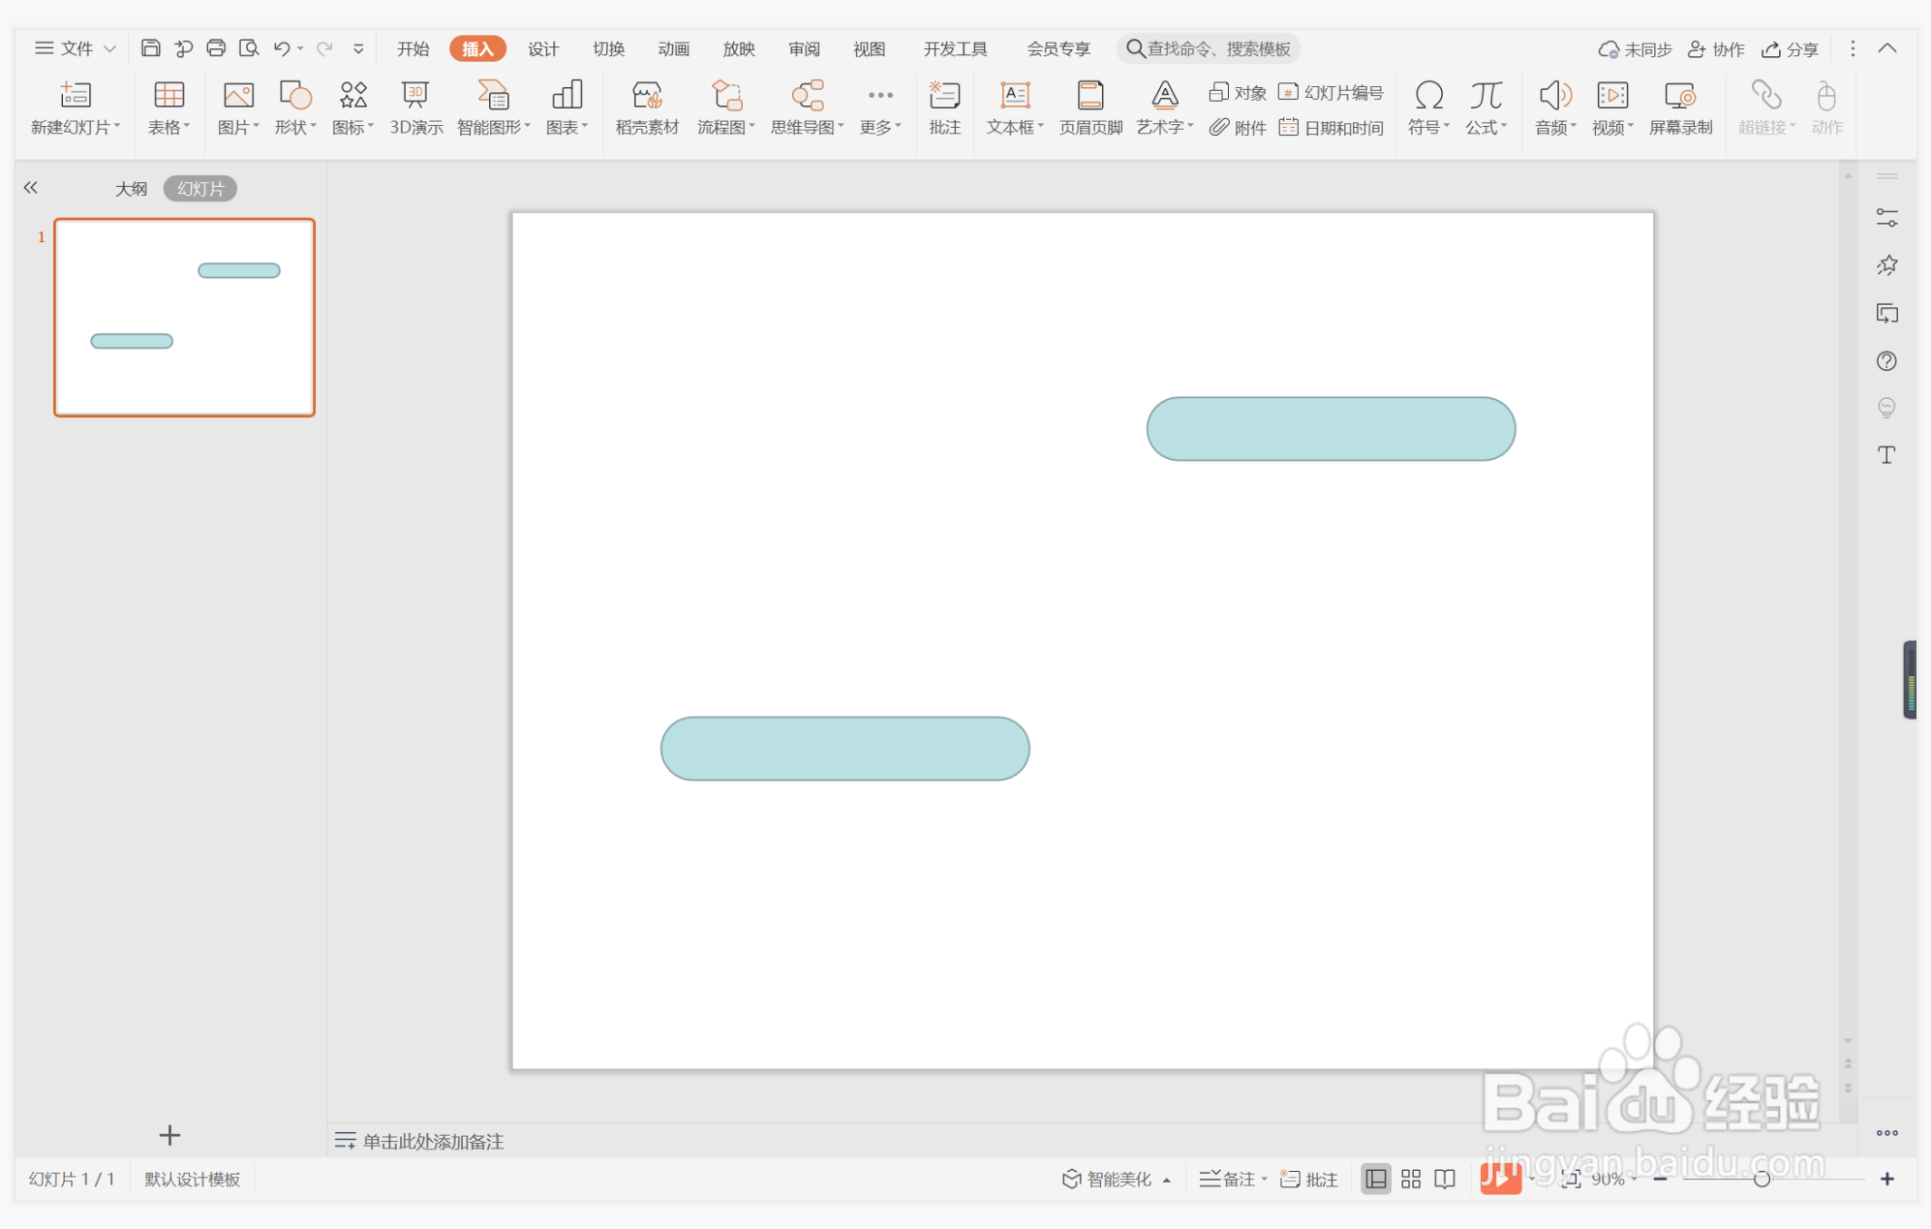The height and width of the screenshot is (1229, 1931).
Task: Click the save icon in the quick toolbar
Action: pos(150,48)
